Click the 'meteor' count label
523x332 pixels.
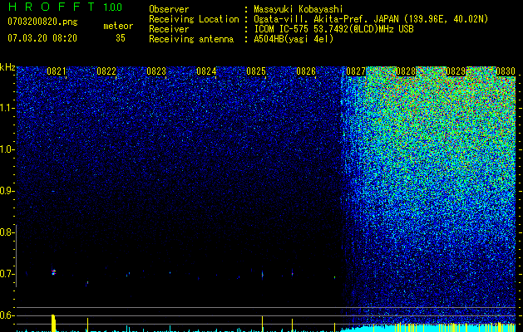(118, 26)
